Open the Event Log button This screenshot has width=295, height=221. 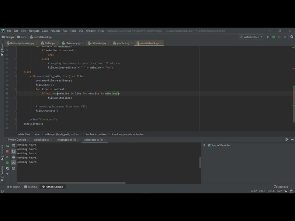coord(281,187)
